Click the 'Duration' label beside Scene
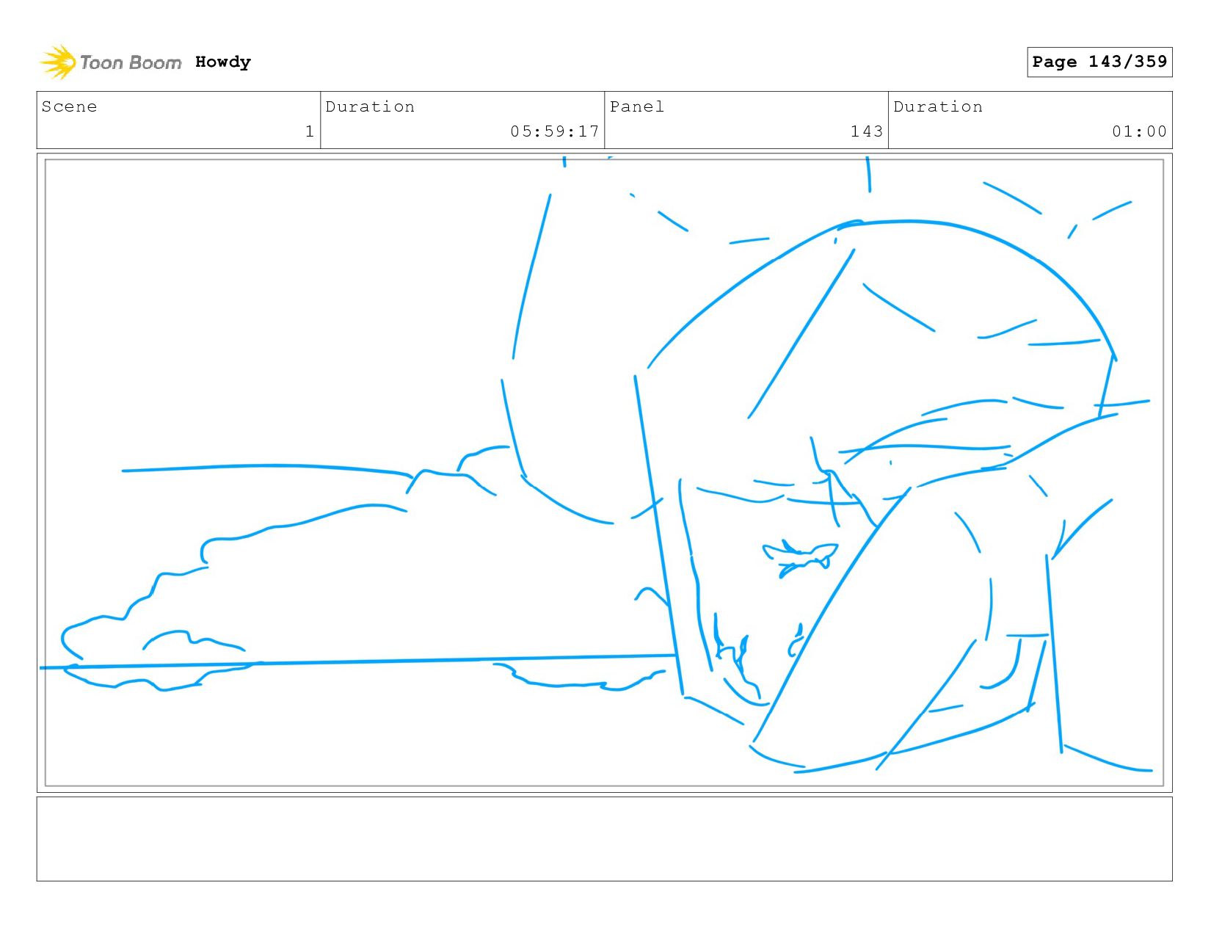Viewport: 1211px width, 936px height. 370,106
